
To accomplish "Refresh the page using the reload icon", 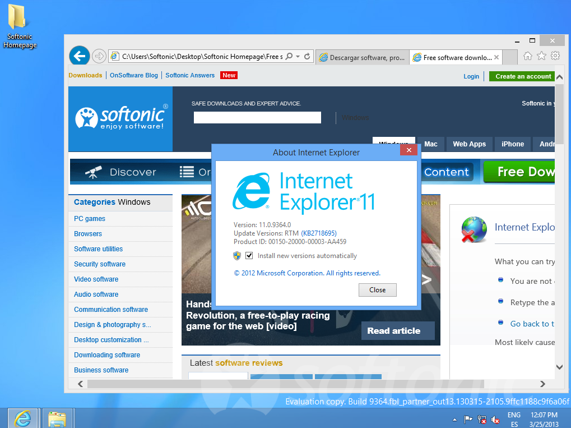I will click(307, 56).
